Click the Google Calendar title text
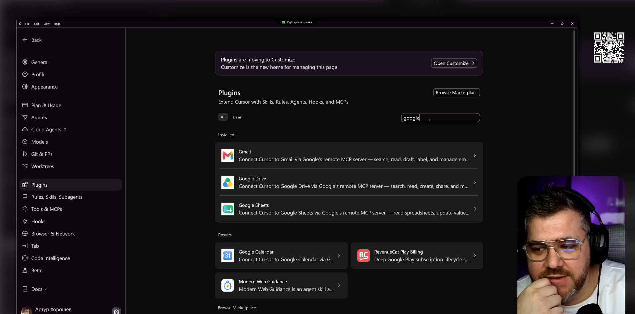 pos(256,252)
